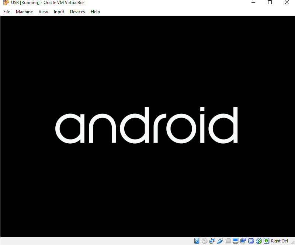Viewport: 295px width, 245px height.
Task: Click the VirtualBox title bar app icon
Action: coord(6,3)
